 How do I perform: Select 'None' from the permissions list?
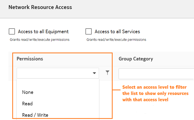tap(28, 92)
